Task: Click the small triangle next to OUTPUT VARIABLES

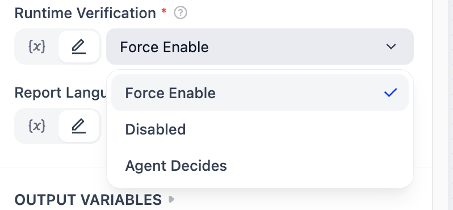Action: click(x=171, y=199)
